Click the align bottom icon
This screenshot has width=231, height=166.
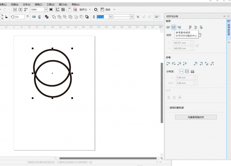[201, 27]
